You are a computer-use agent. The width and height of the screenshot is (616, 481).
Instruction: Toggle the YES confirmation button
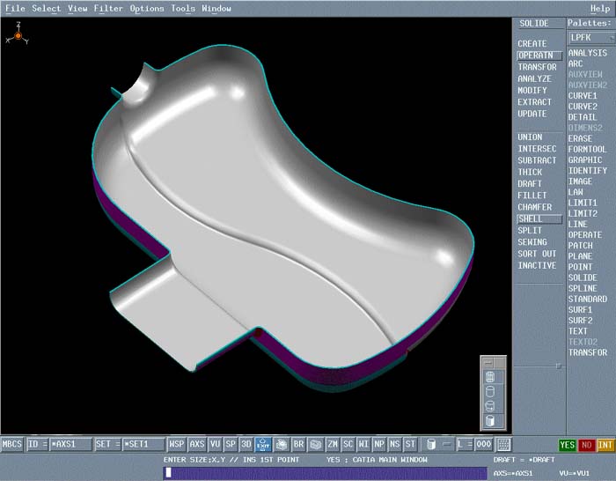tap(568, 445)
